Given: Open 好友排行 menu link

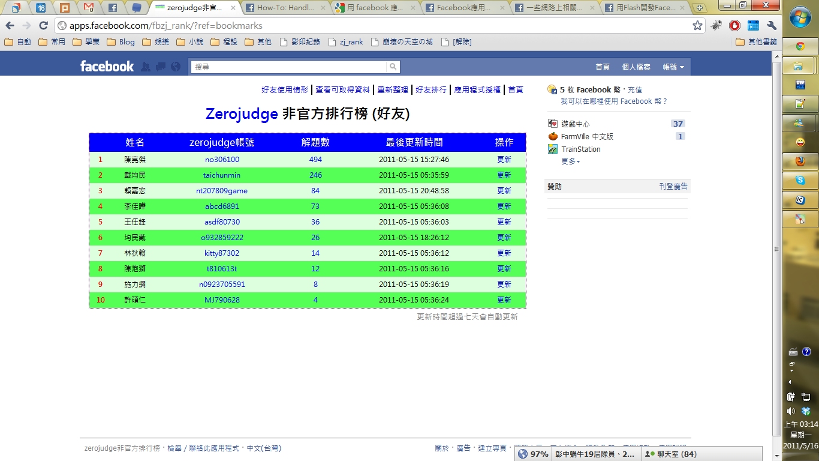Looking at the screenshot, I should pos(431,89).
